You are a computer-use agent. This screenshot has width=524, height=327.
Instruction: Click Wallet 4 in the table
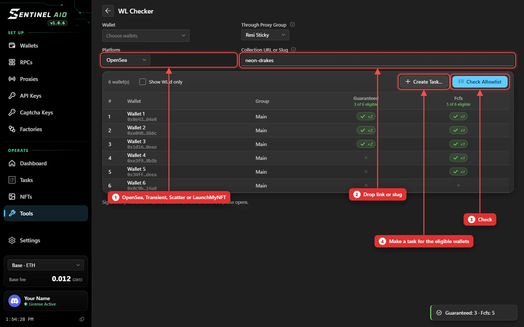136,155
